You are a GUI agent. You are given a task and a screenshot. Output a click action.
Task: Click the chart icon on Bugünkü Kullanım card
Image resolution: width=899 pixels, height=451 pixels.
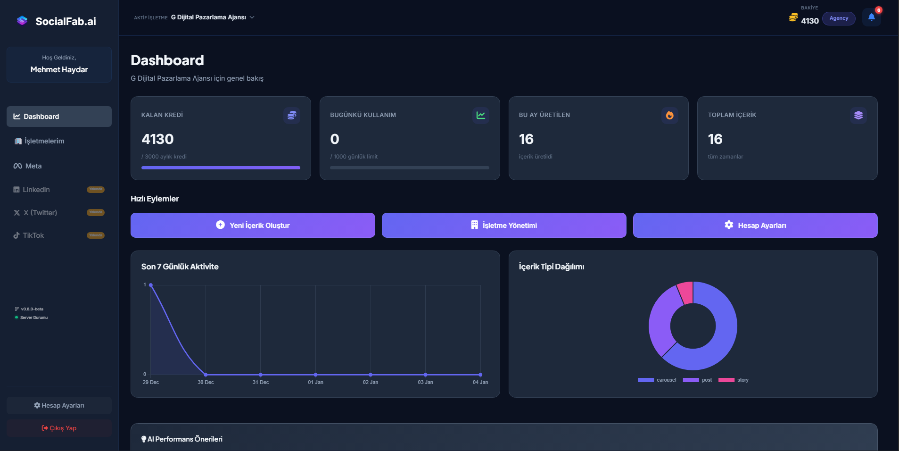click(481, 115)
